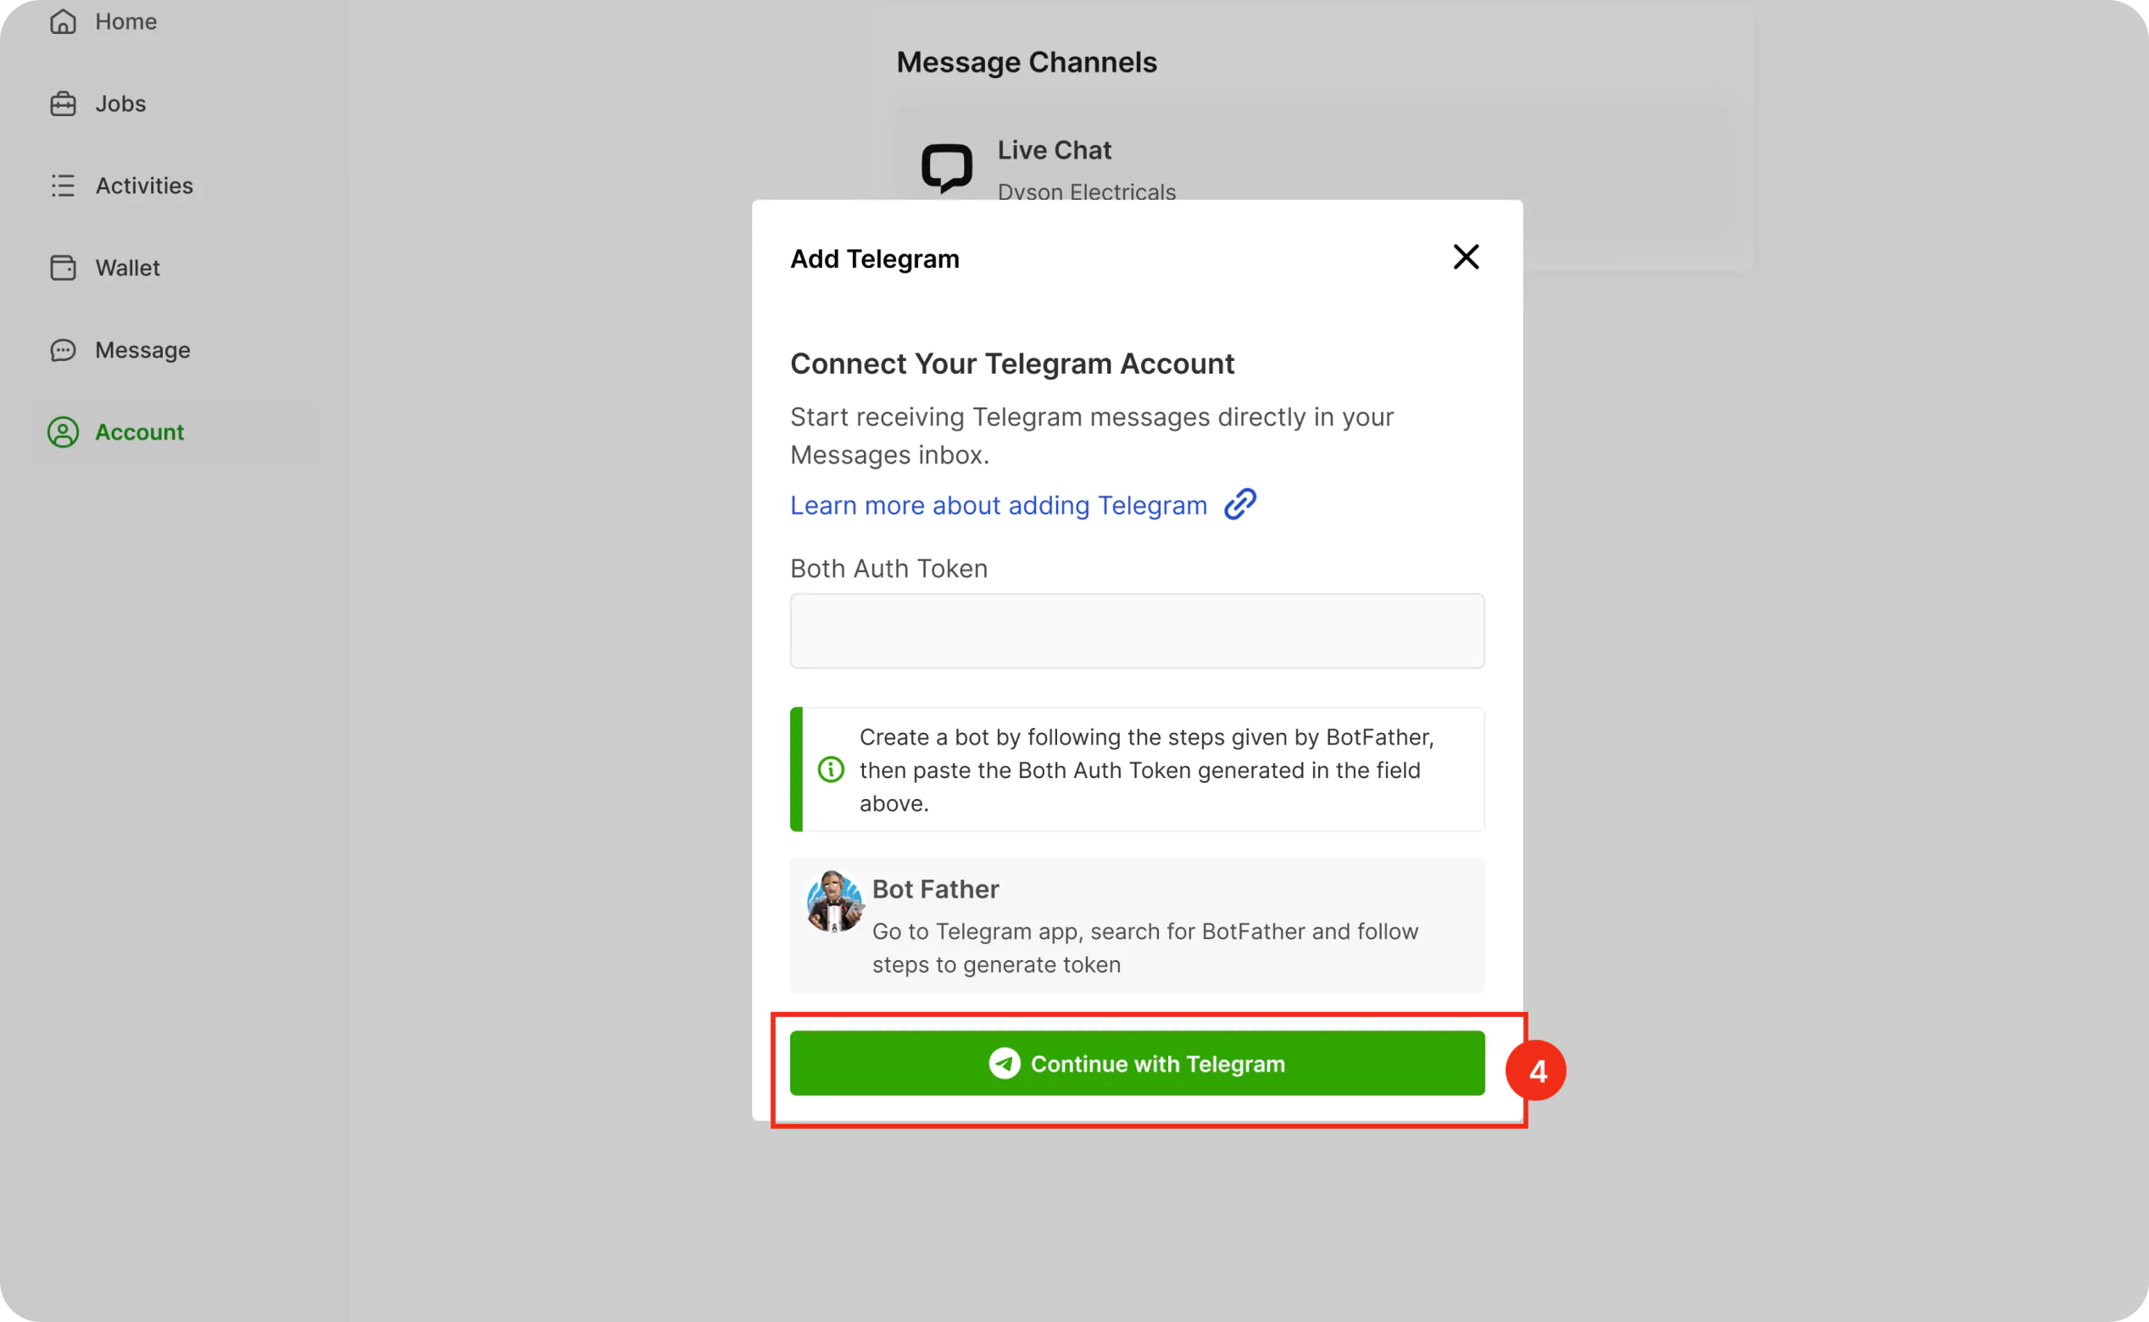
Task: Open the Jobs menu item
Action: (x=120, y=104)
